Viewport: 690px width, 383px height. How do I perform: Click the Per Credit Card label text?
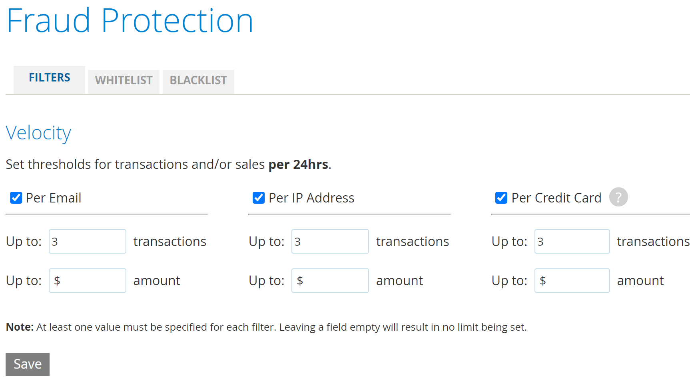pos(556,198)
